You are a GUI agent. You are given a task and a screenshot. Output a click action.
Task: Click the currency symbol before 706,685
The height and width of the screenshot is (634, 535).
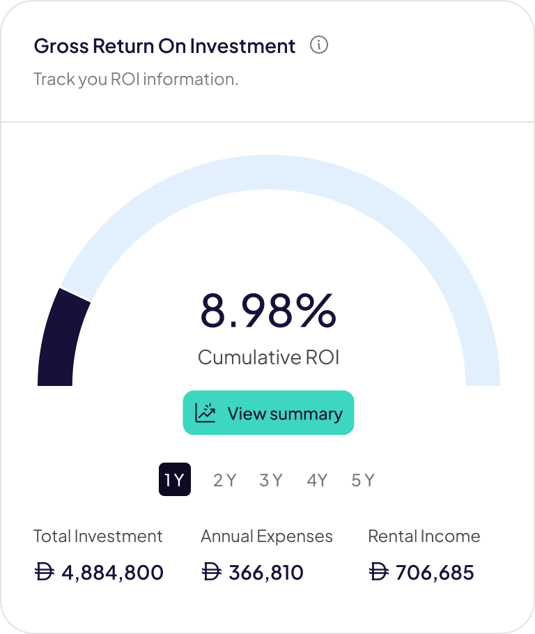click(378, 573)
